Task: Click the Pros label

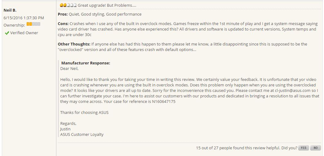Action: [x=63, y=14]
